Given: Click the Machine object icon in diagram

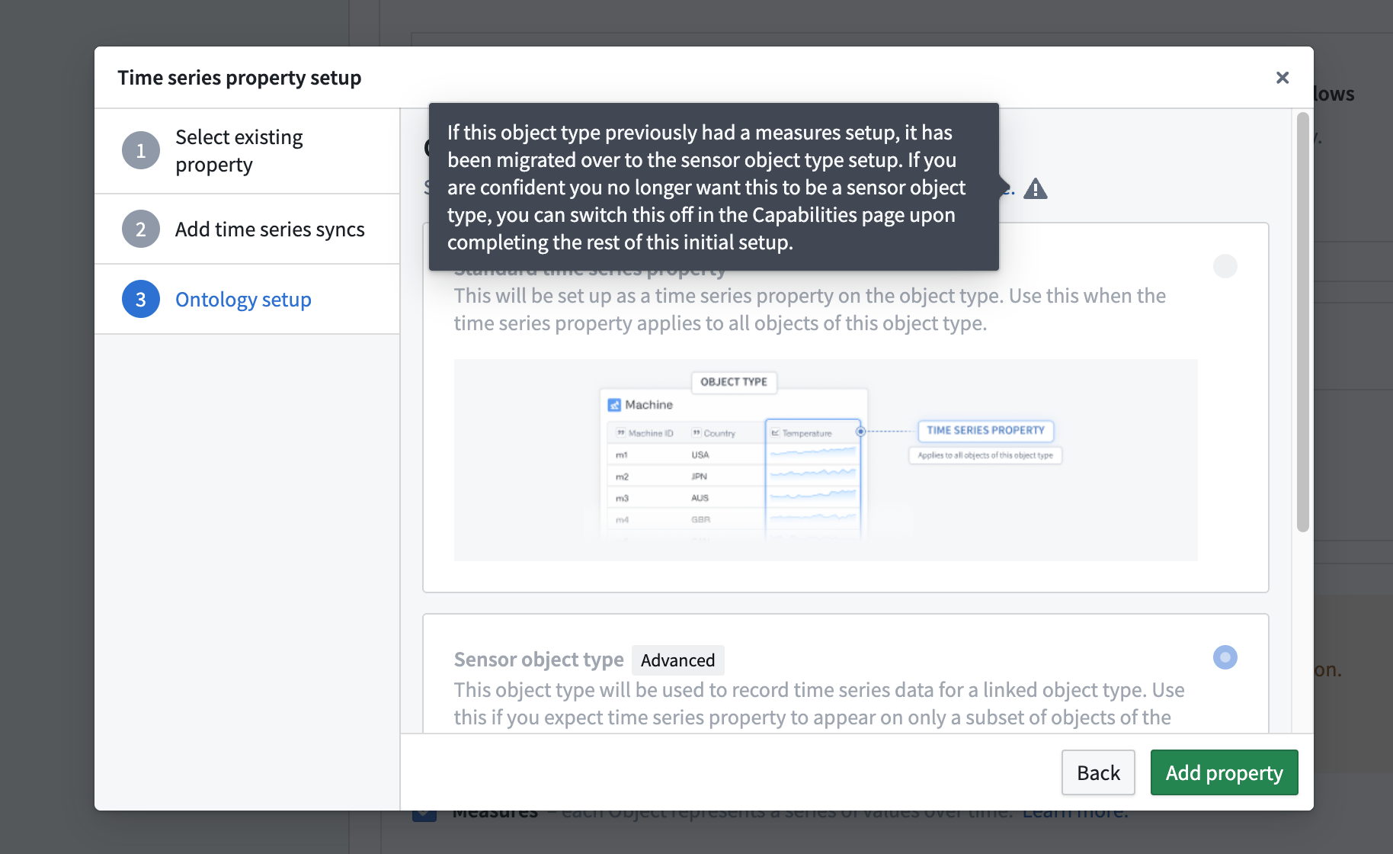Looking at the screenshot, I should tap(614, 405).
